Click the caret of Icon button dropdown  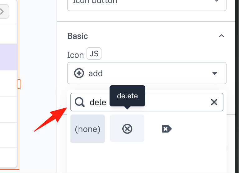(x=217, y=1)
